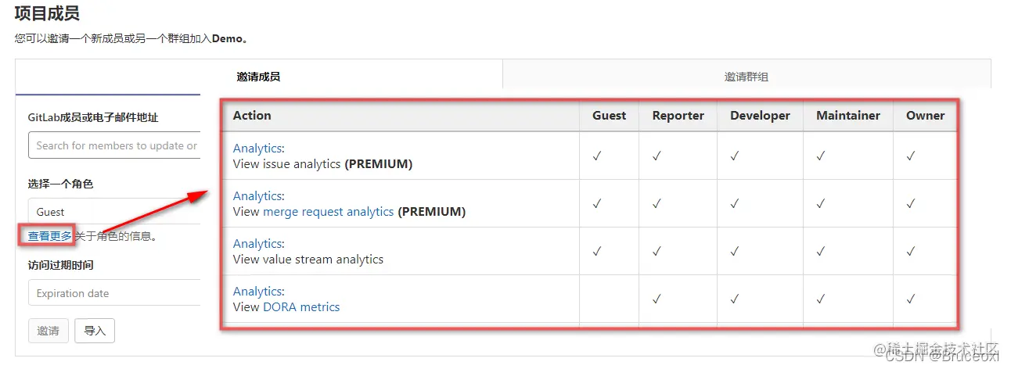Image resolution: width=1011 pixels, height=369 pixels.
Task: Click the Action column header
Action: pos(252,115)
